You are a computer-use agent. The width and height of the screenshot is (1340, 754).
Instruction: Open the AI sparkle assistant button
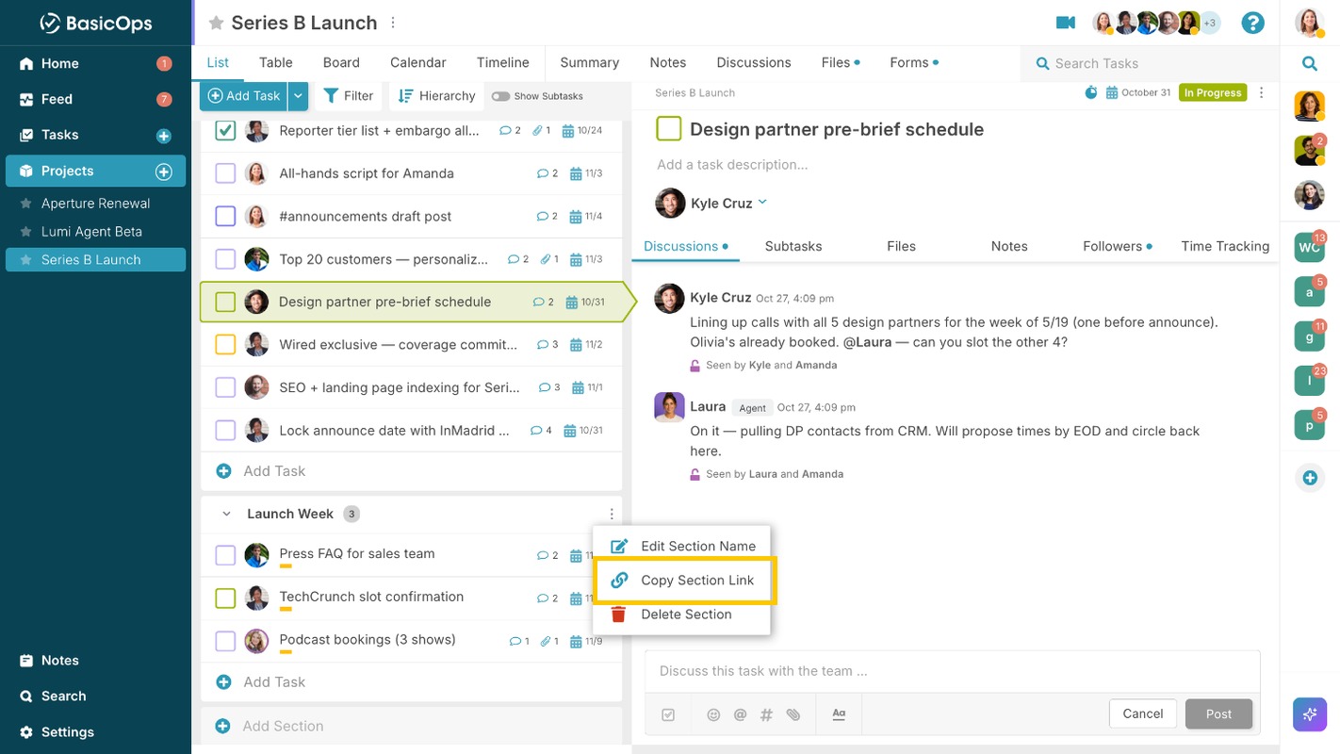pyautogui.click(x=1310, y=714)
